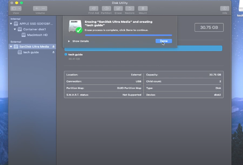Click the APPLE SSD drive icon
The height and width of the screenshot is (165, 243).
coord(16,24)
